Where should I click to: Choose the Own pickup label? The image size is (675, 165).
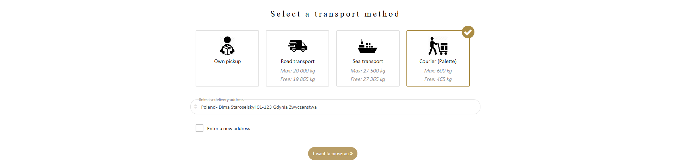click(x=227, y=61)
